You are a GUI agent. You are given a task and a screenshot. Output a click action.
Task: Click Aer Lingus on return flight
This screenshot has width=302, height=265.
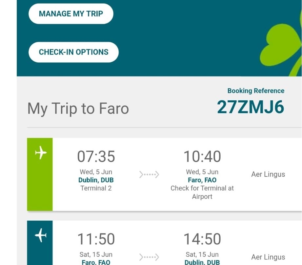(x=268, y=257)
